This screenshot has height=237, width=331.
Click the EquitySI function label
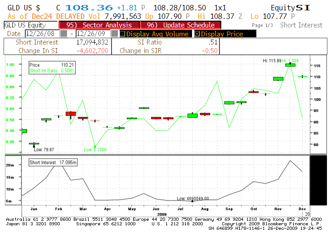pyautogui.click(x=291, y=8)
